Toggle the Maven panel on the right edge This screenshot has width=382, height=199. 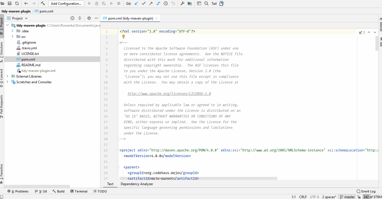click(x=380, y=23)
